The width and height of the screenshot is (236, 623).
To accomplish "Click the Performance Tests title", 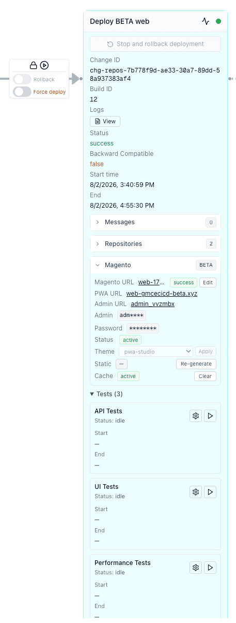I will pyautogui.click(x=122, y=563).
